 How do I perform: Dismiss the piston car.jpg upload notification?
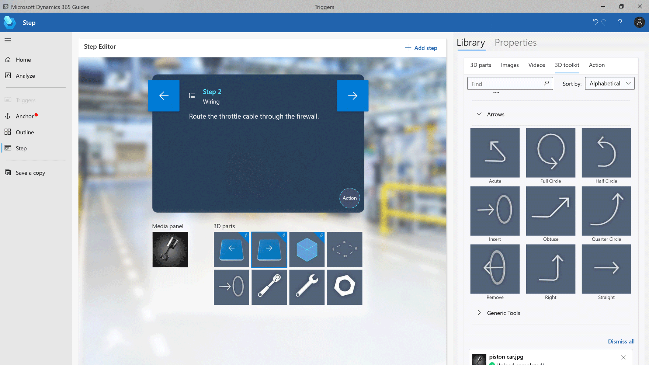tap(623, 357)
